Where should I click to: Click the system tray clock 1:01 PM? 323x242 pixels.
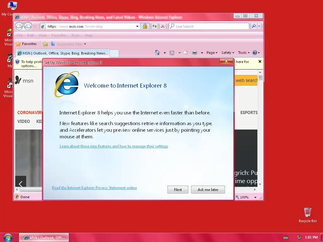(311, 237)
